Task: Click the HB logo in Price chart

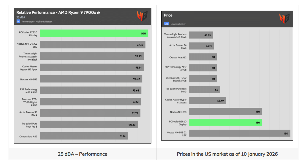Action: click(284, 19)
